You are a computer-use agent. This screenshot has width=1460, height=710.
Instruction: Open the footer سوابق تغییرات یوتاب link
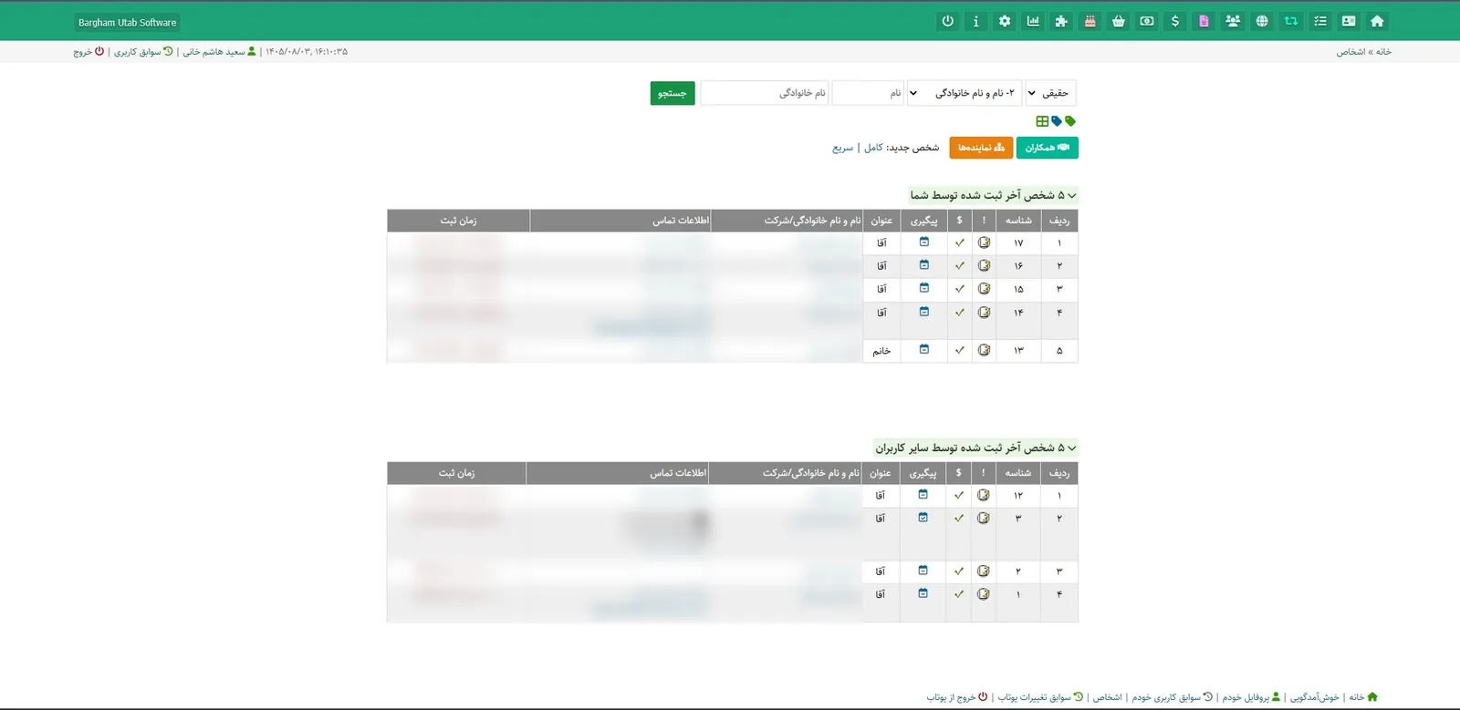point(1040,697)
